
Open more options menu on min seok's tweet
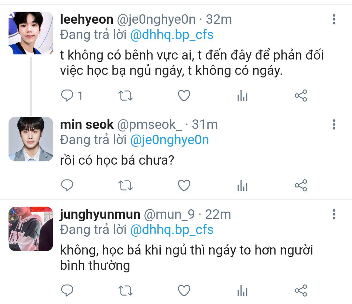pos(334,124)
